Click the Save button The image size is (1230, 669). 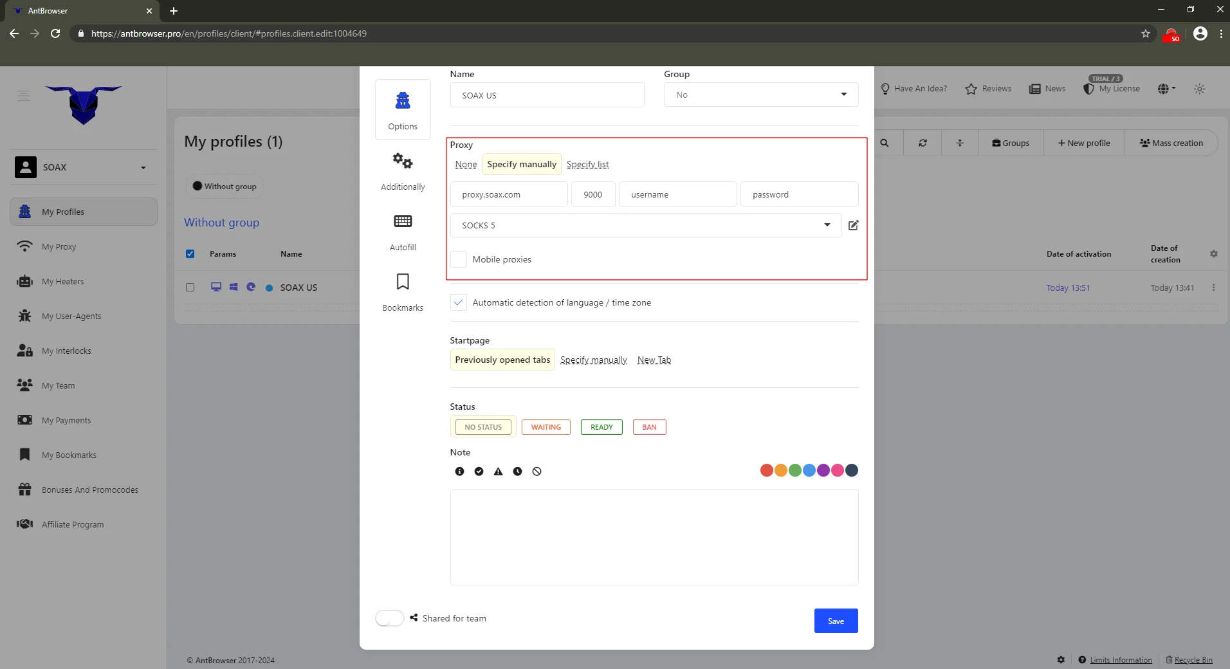pos(836,621)
